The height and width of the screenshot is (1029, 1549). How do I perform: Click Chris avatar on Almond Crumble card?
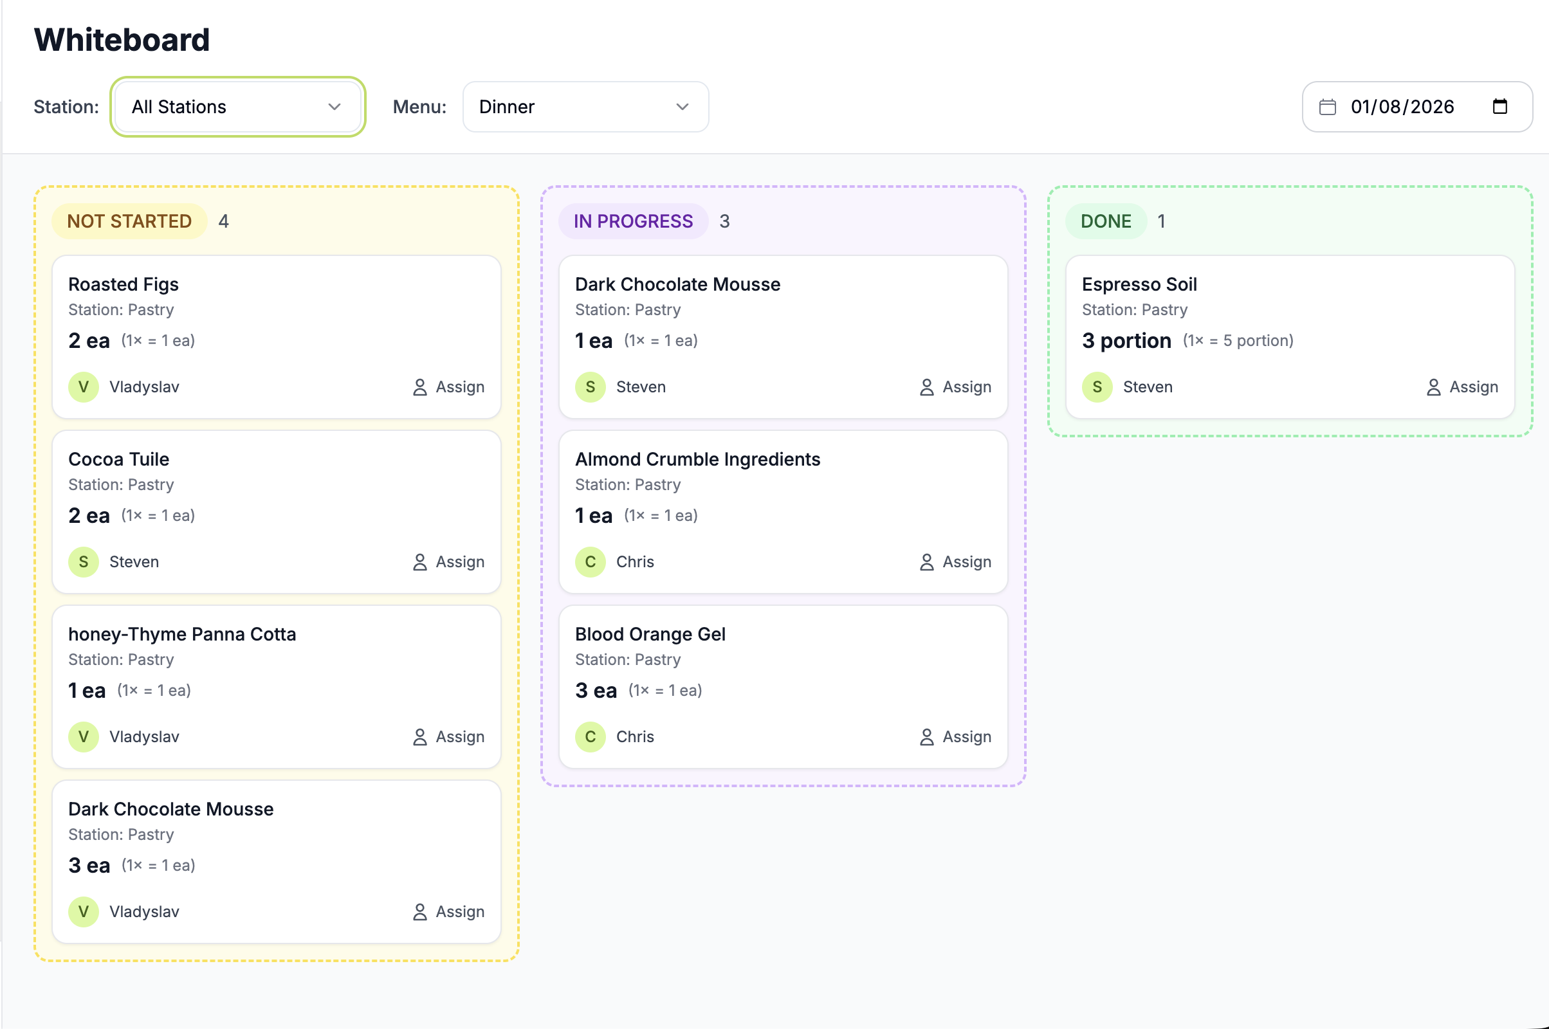coord(590,561)
